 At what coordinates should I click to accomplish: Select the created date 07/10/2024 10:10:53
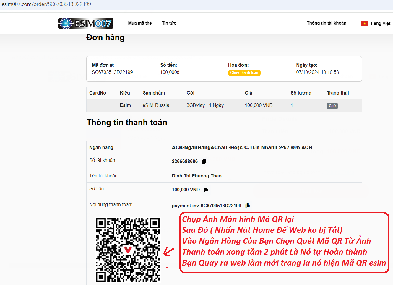[318, 72]
